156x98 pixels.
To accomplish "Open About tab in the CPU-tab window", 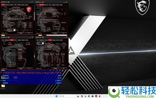I will click(x=27, y=5).
